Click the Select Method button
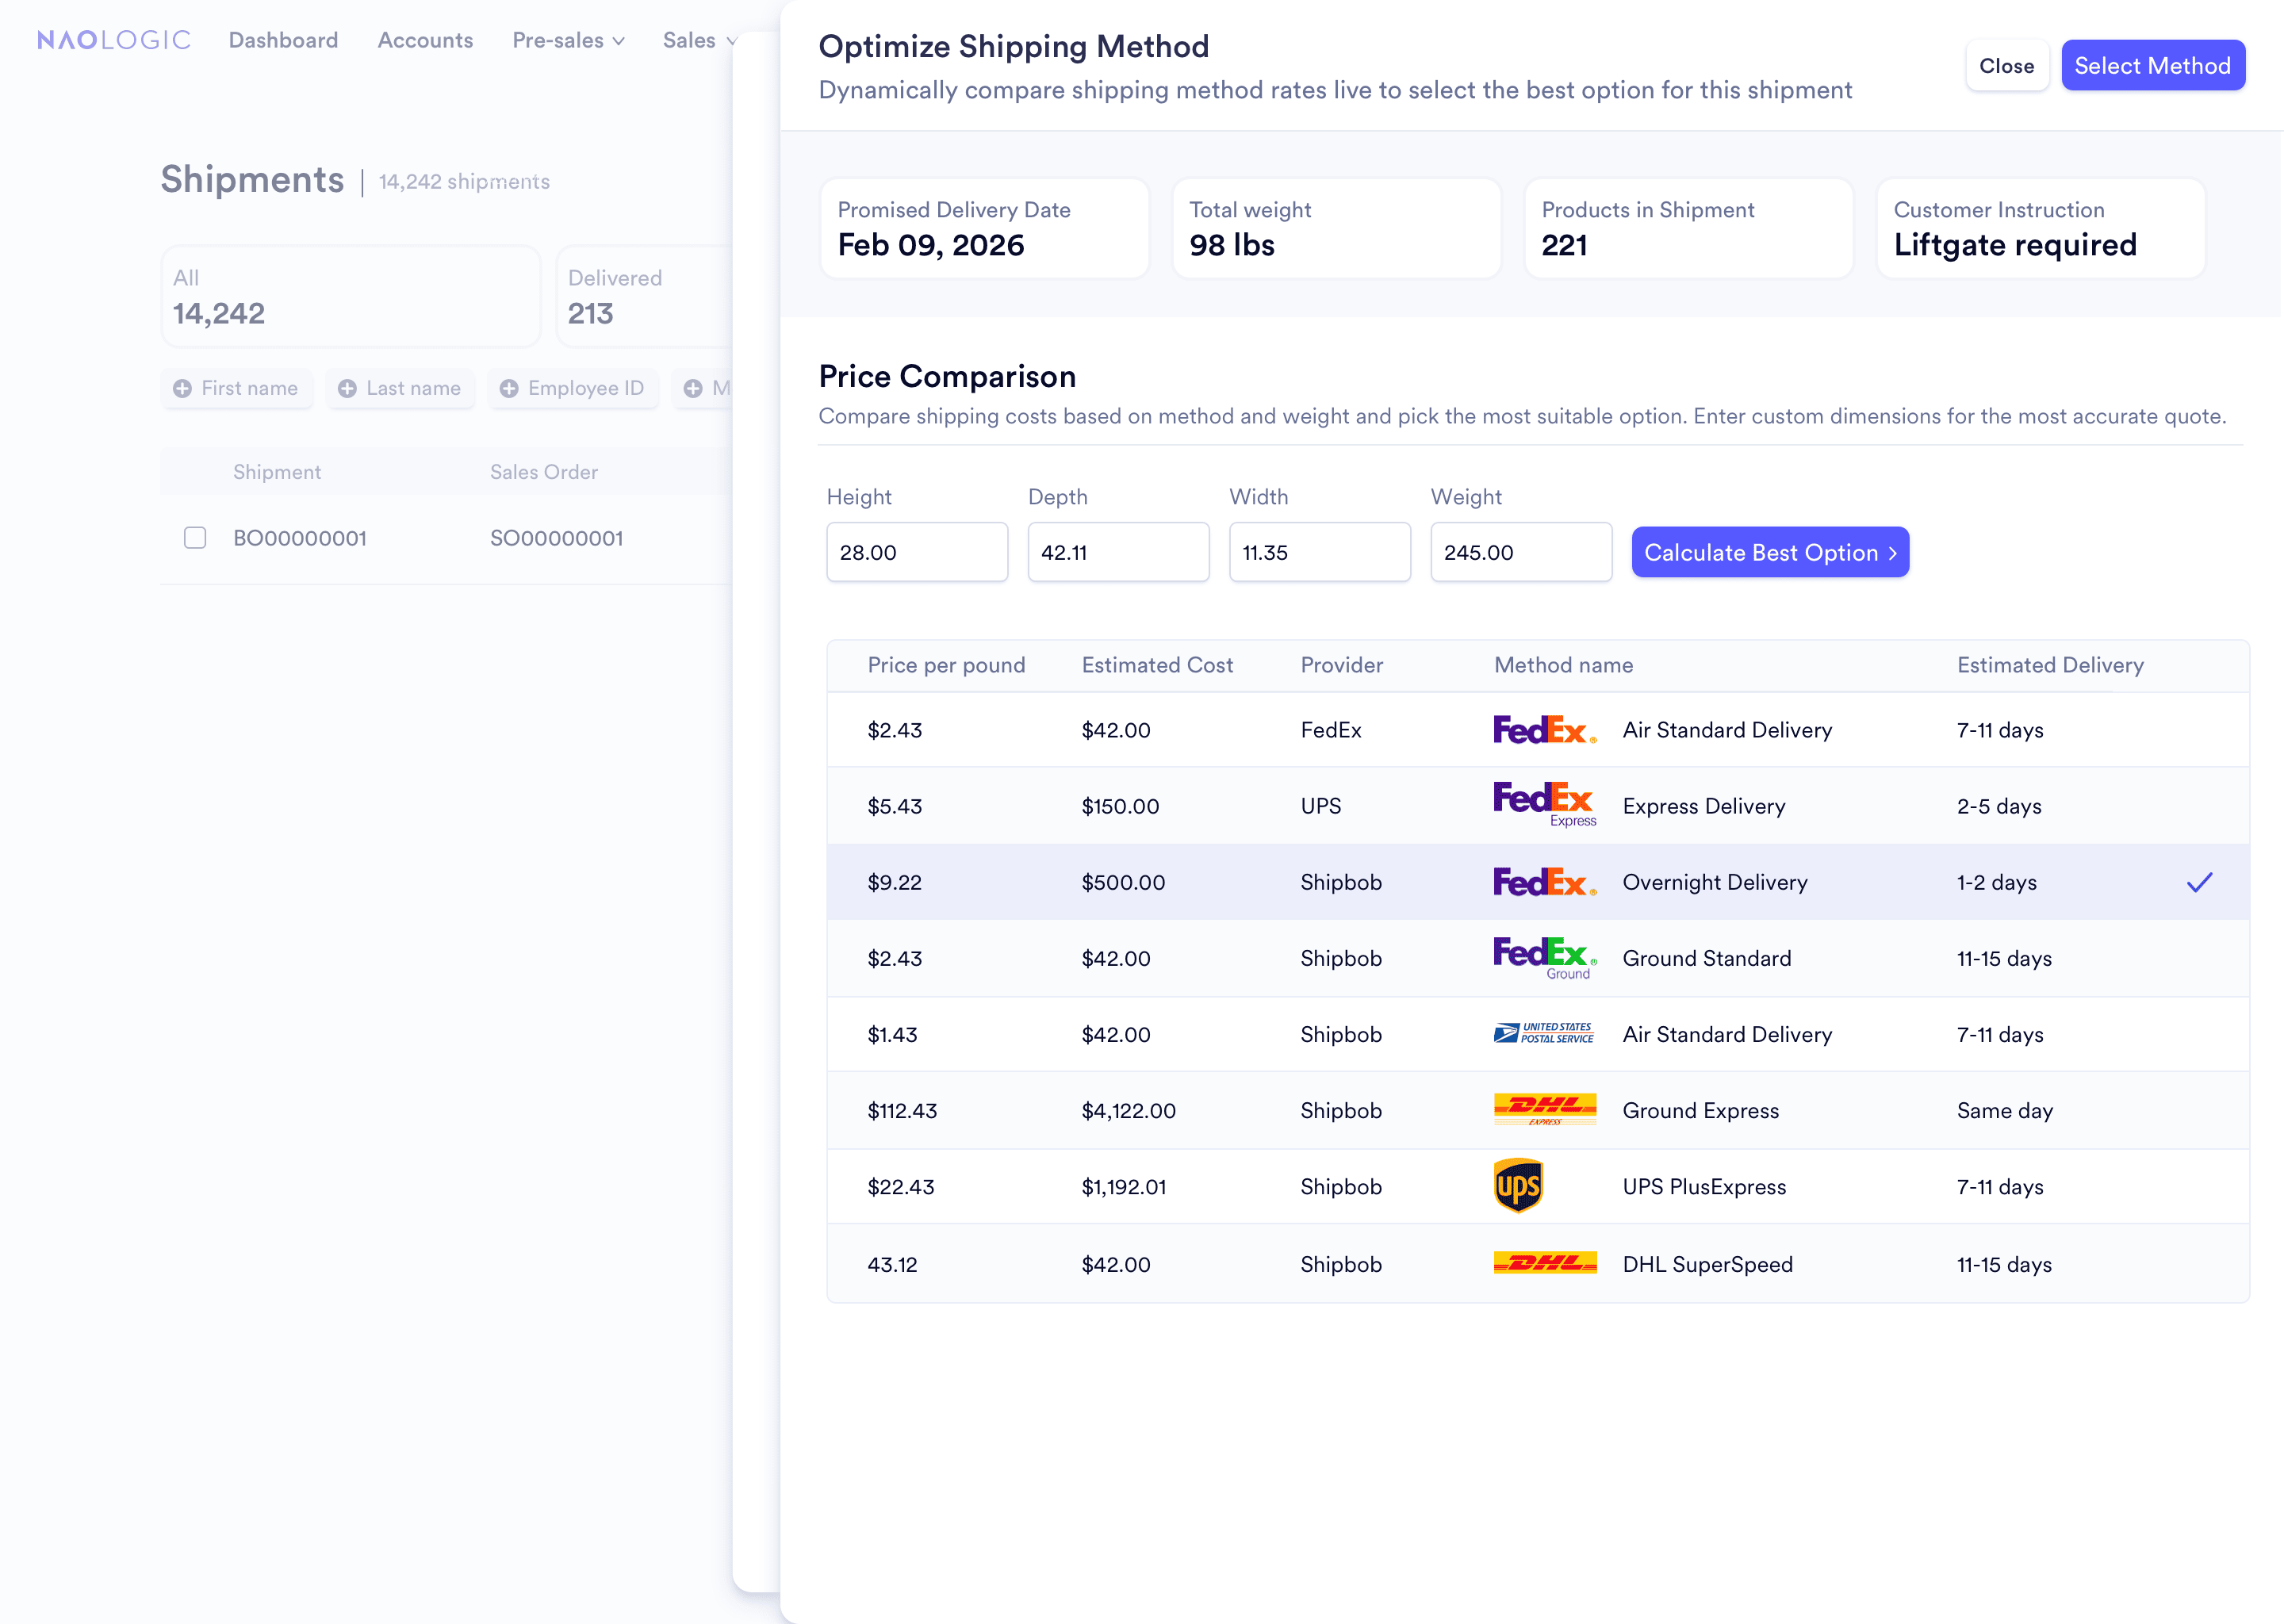2284x1624 pixels. (2152, 66)
